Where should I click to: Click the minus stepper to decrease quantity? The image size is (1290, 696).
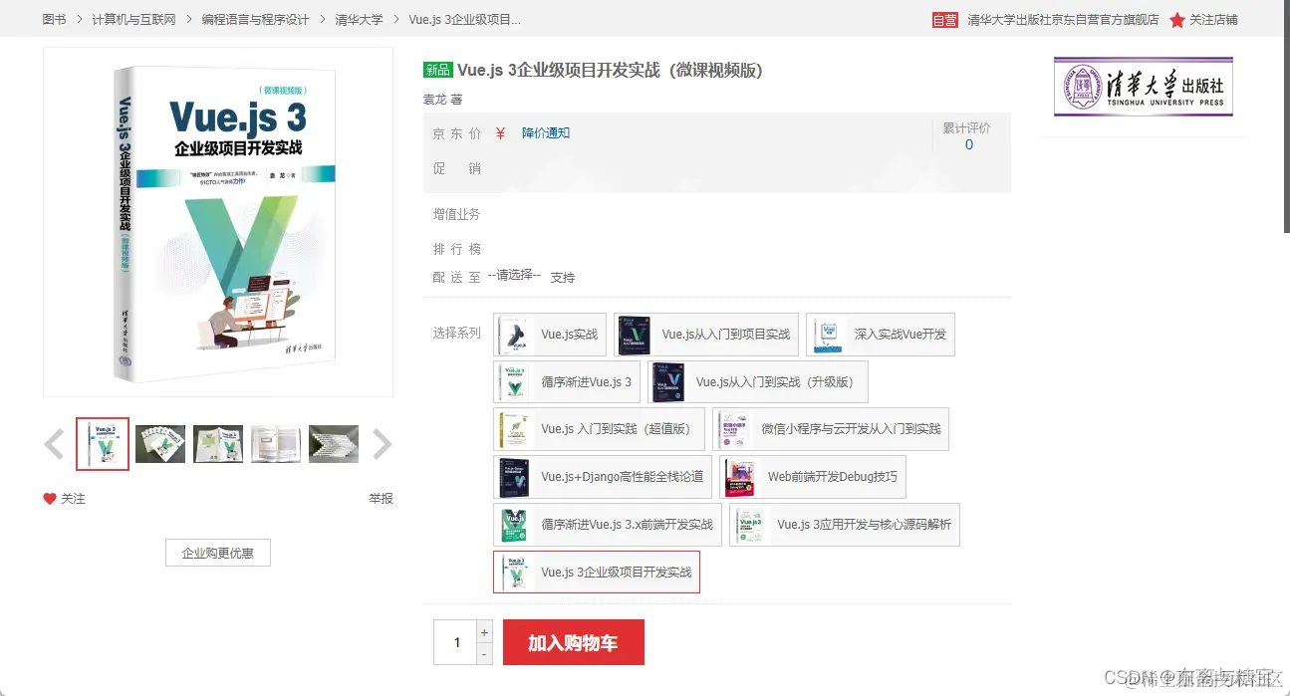point(484,653)
